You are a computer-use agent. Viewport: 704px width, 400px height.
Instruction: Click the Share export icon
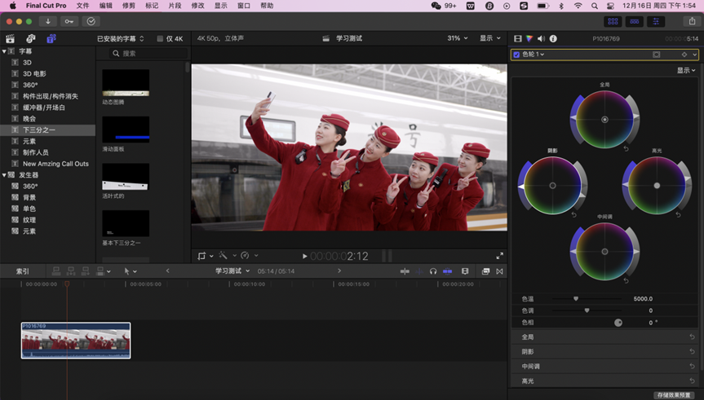point(692,21)
